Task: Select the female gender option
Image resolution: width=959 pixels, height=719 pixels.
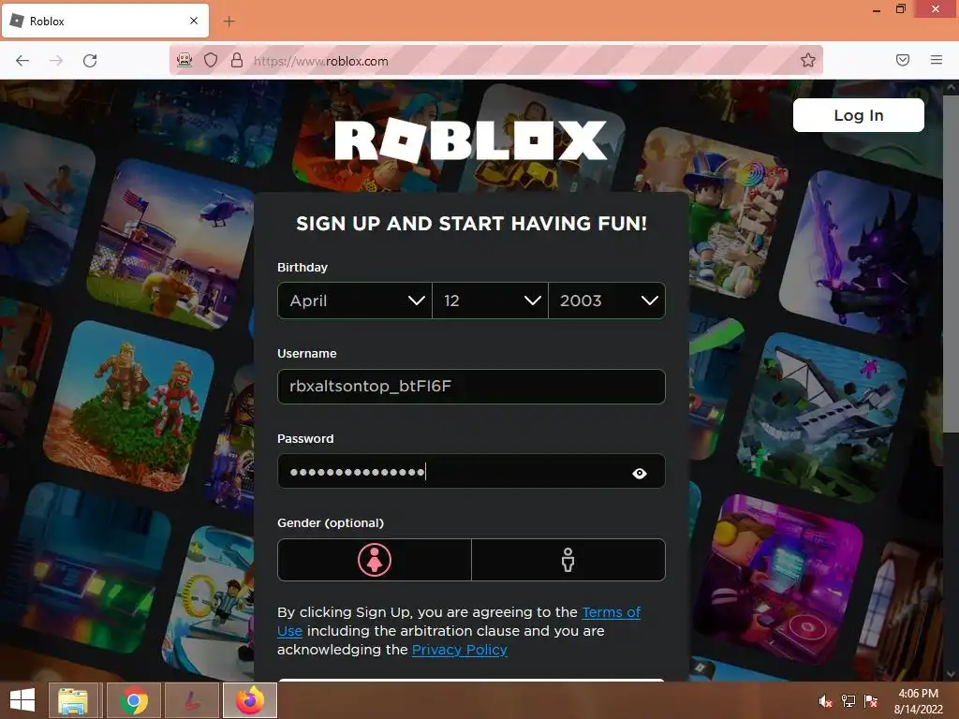Action: point(375,560)
